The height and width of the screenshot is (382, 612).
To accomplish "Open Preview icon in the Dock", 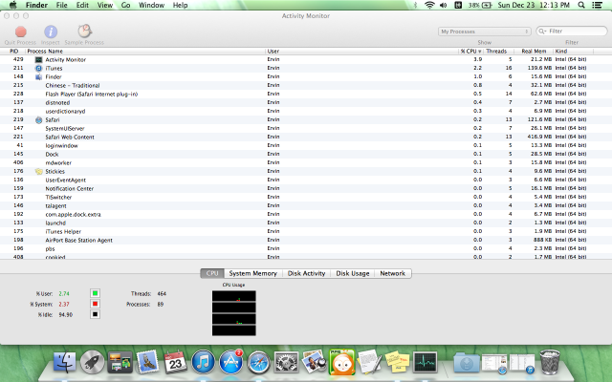I will click(x=314, y=362).
